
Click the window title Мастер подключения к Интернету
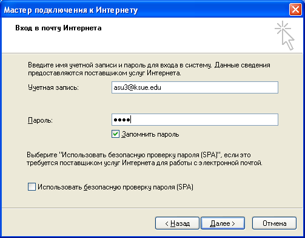pos(71,10)
